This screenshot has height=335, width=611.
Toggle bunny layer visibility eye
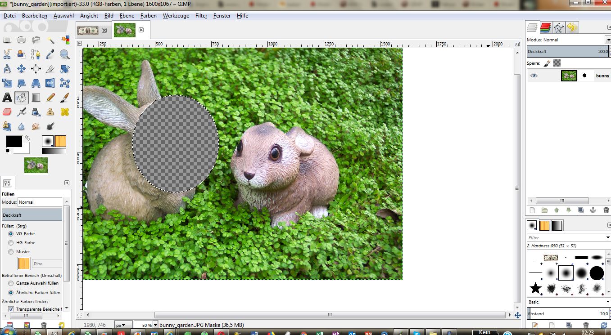tap(534, 76)
